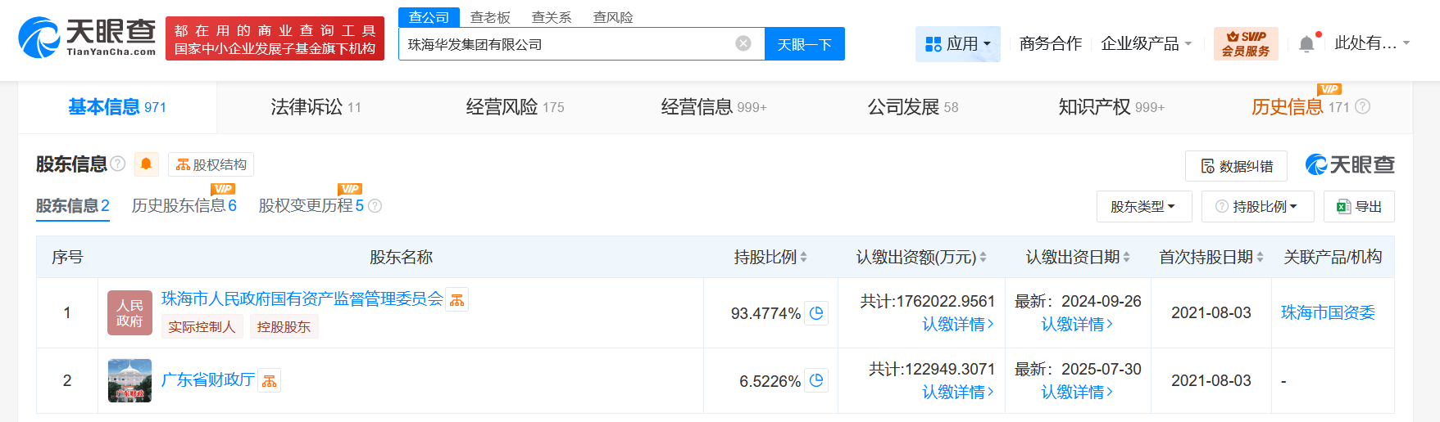
Task: Open the 广东省财政厅 shareholder link
Action: [x=208, y=380]
